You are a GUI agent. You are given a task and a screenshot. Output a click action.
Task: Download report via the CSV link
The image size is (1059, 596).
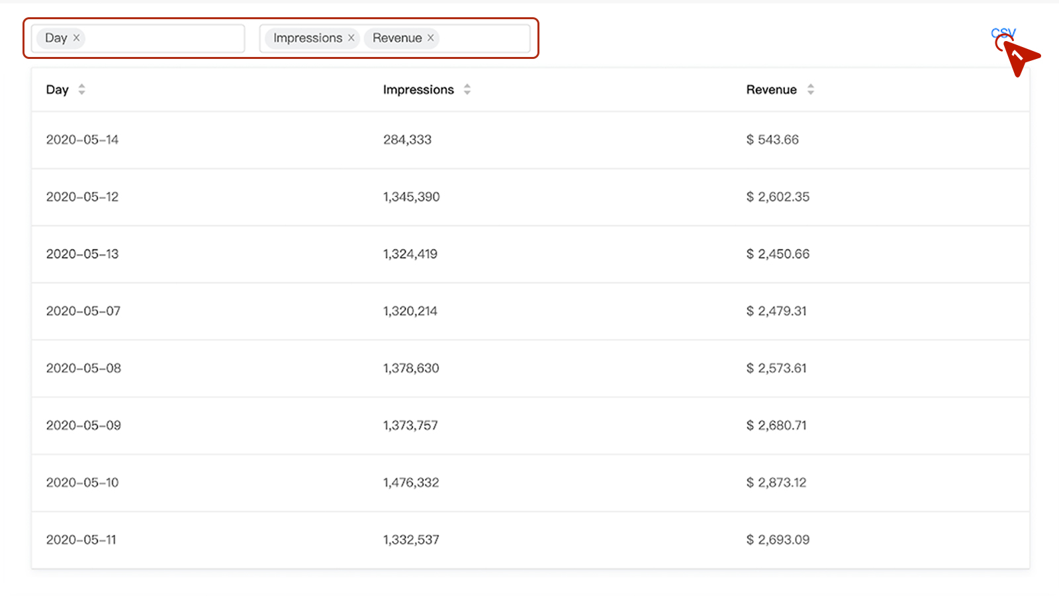pos(1003,33)
